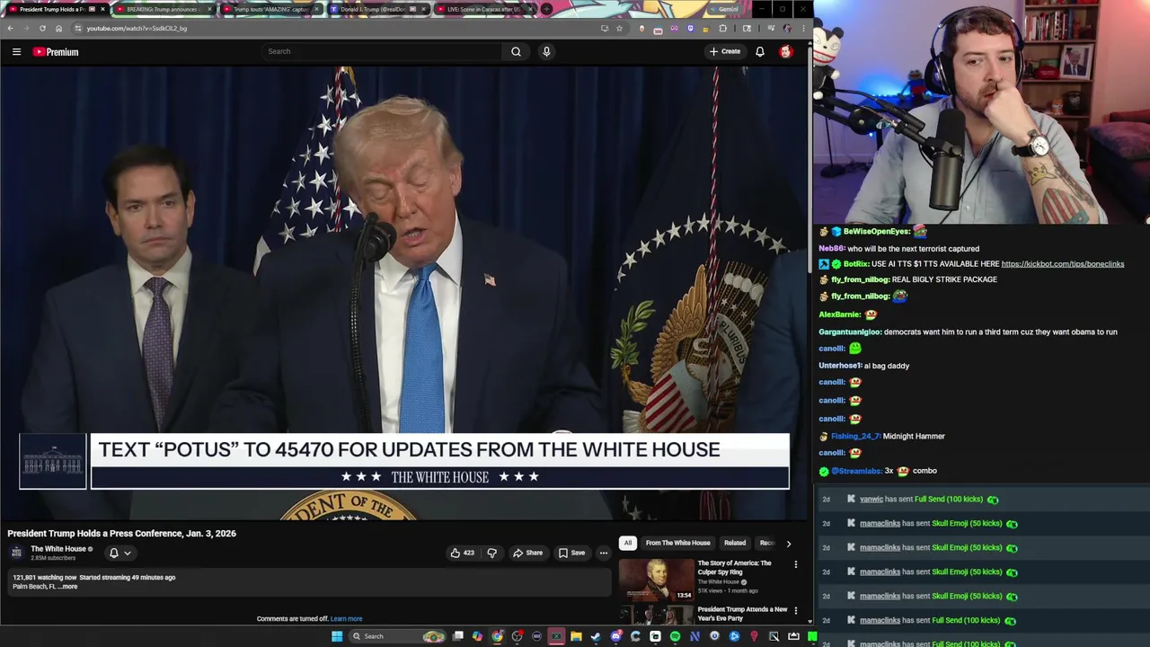Open yanwic username in kicks feed
Image resolution: width=1150 pixels, height=647 pixels.
click(x=871, y=500)
